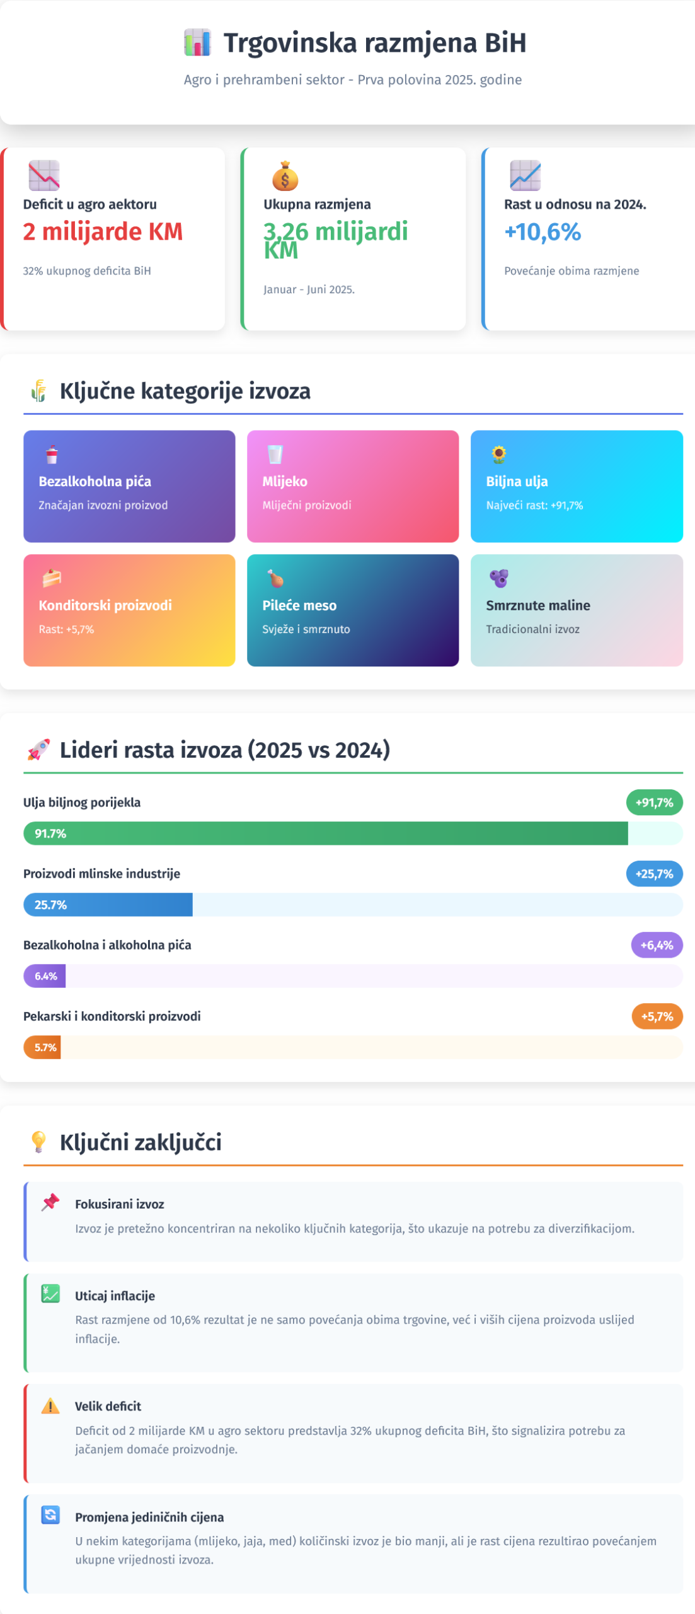
Task: Click the pushpin icon beside Fokusirani izvoz
Action: (x=50, y=1202)
